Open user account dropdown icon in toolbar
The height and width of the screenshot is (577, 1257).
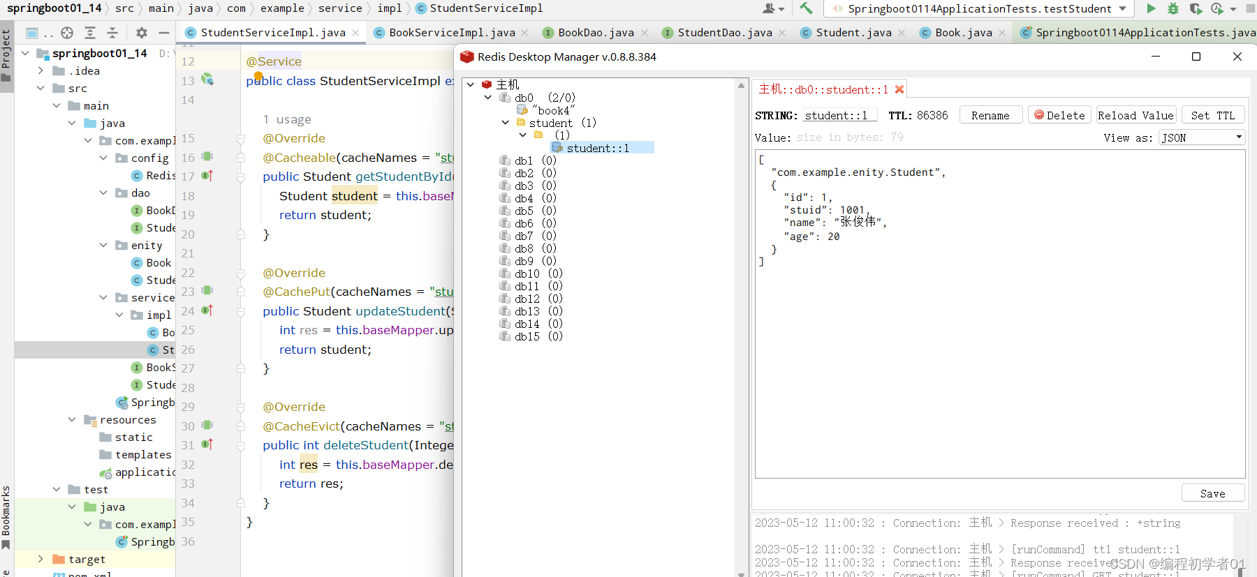point(773,8)
